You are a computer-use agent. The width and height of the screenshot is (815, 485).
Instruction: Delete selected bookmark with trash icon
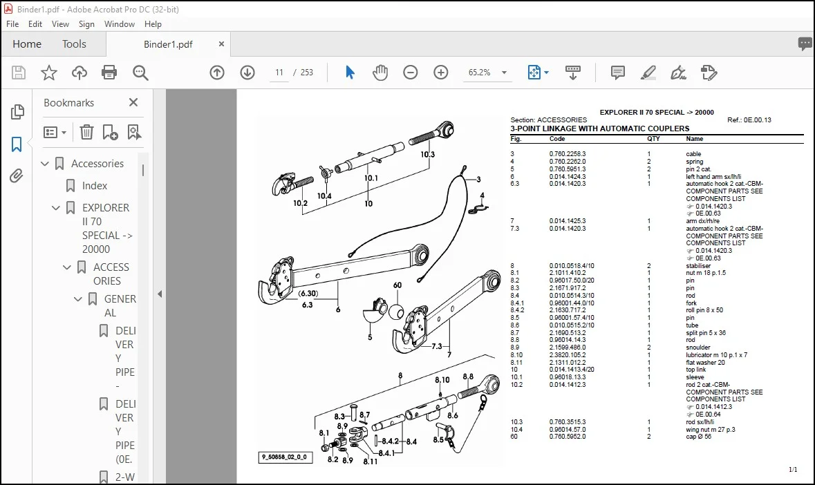point(86,133)
